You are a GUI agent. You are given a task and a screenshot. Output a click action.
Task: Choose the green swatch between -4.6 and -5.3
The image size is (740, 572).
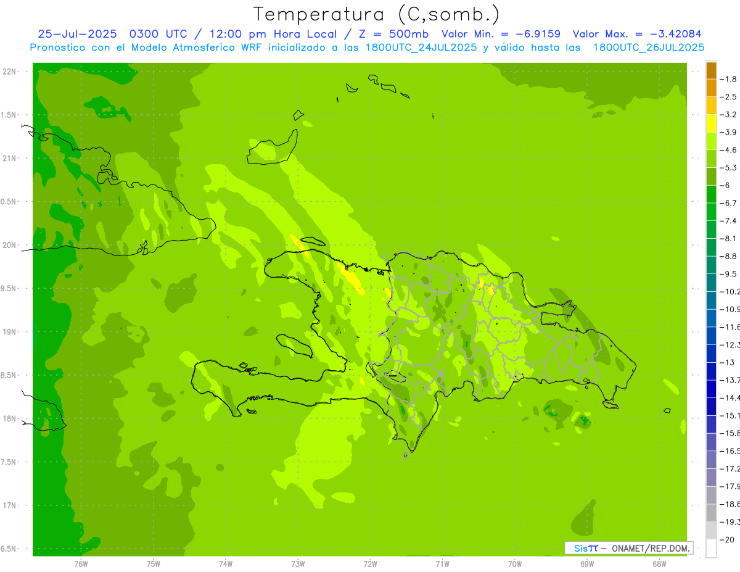coord(711,159)
